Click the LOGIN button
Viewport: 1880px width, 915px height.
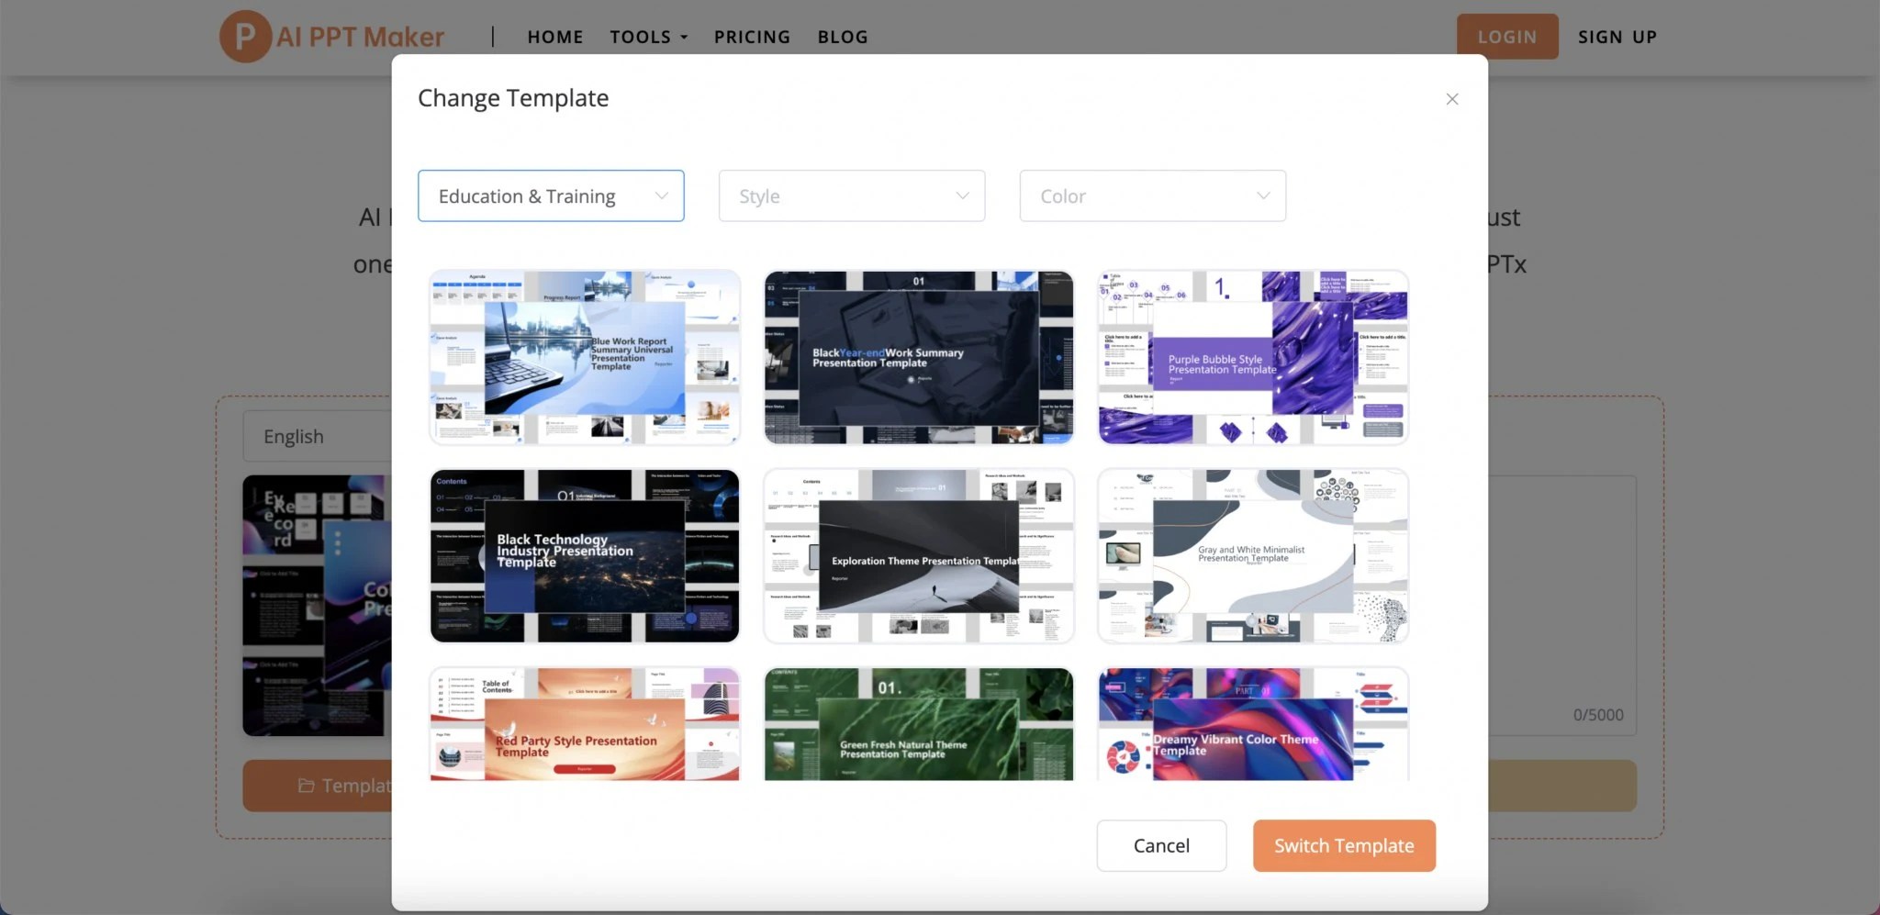point(1506,37)
